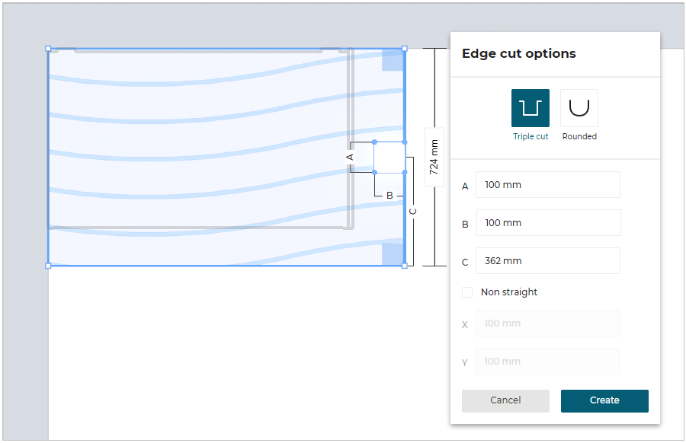Select the B dimension field

pyautogui.click(x=547, y=222)
